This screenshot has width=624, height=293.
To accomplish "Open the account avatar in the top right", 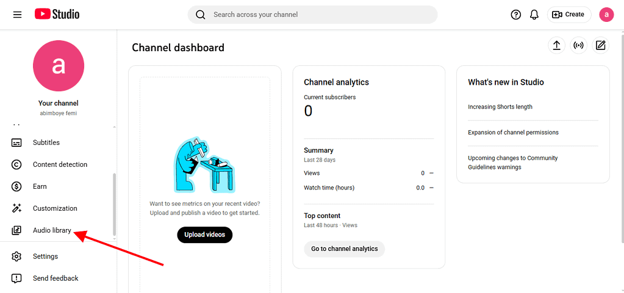I will coord(606,15).
